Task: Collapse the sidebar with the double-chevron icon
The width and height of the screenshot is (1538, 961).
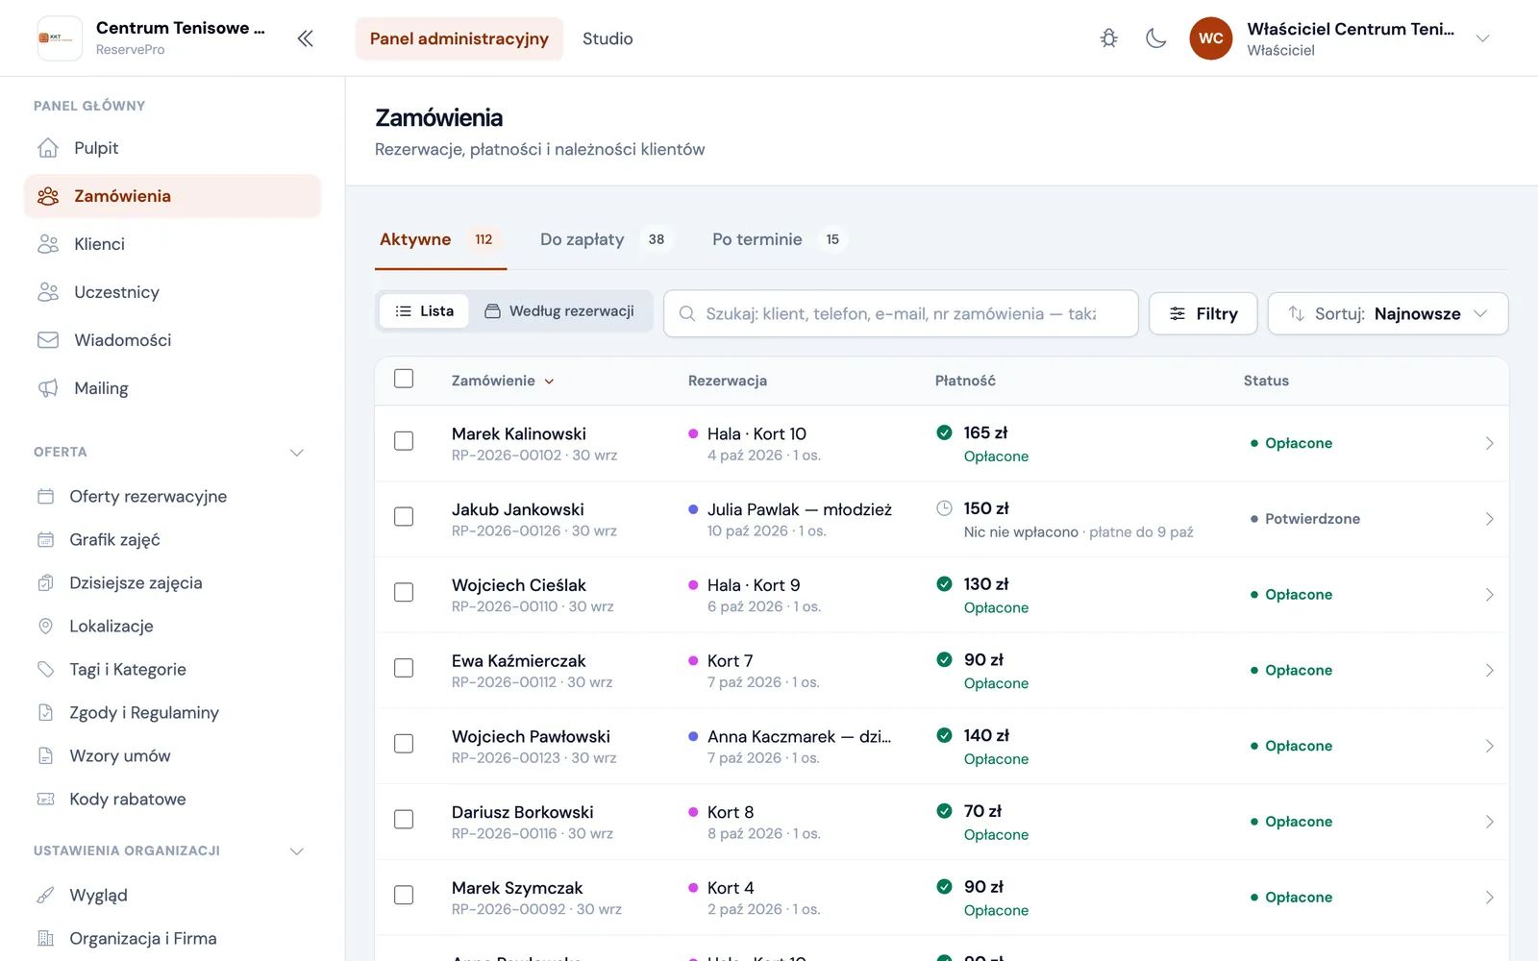Action: tap(305, 38)
